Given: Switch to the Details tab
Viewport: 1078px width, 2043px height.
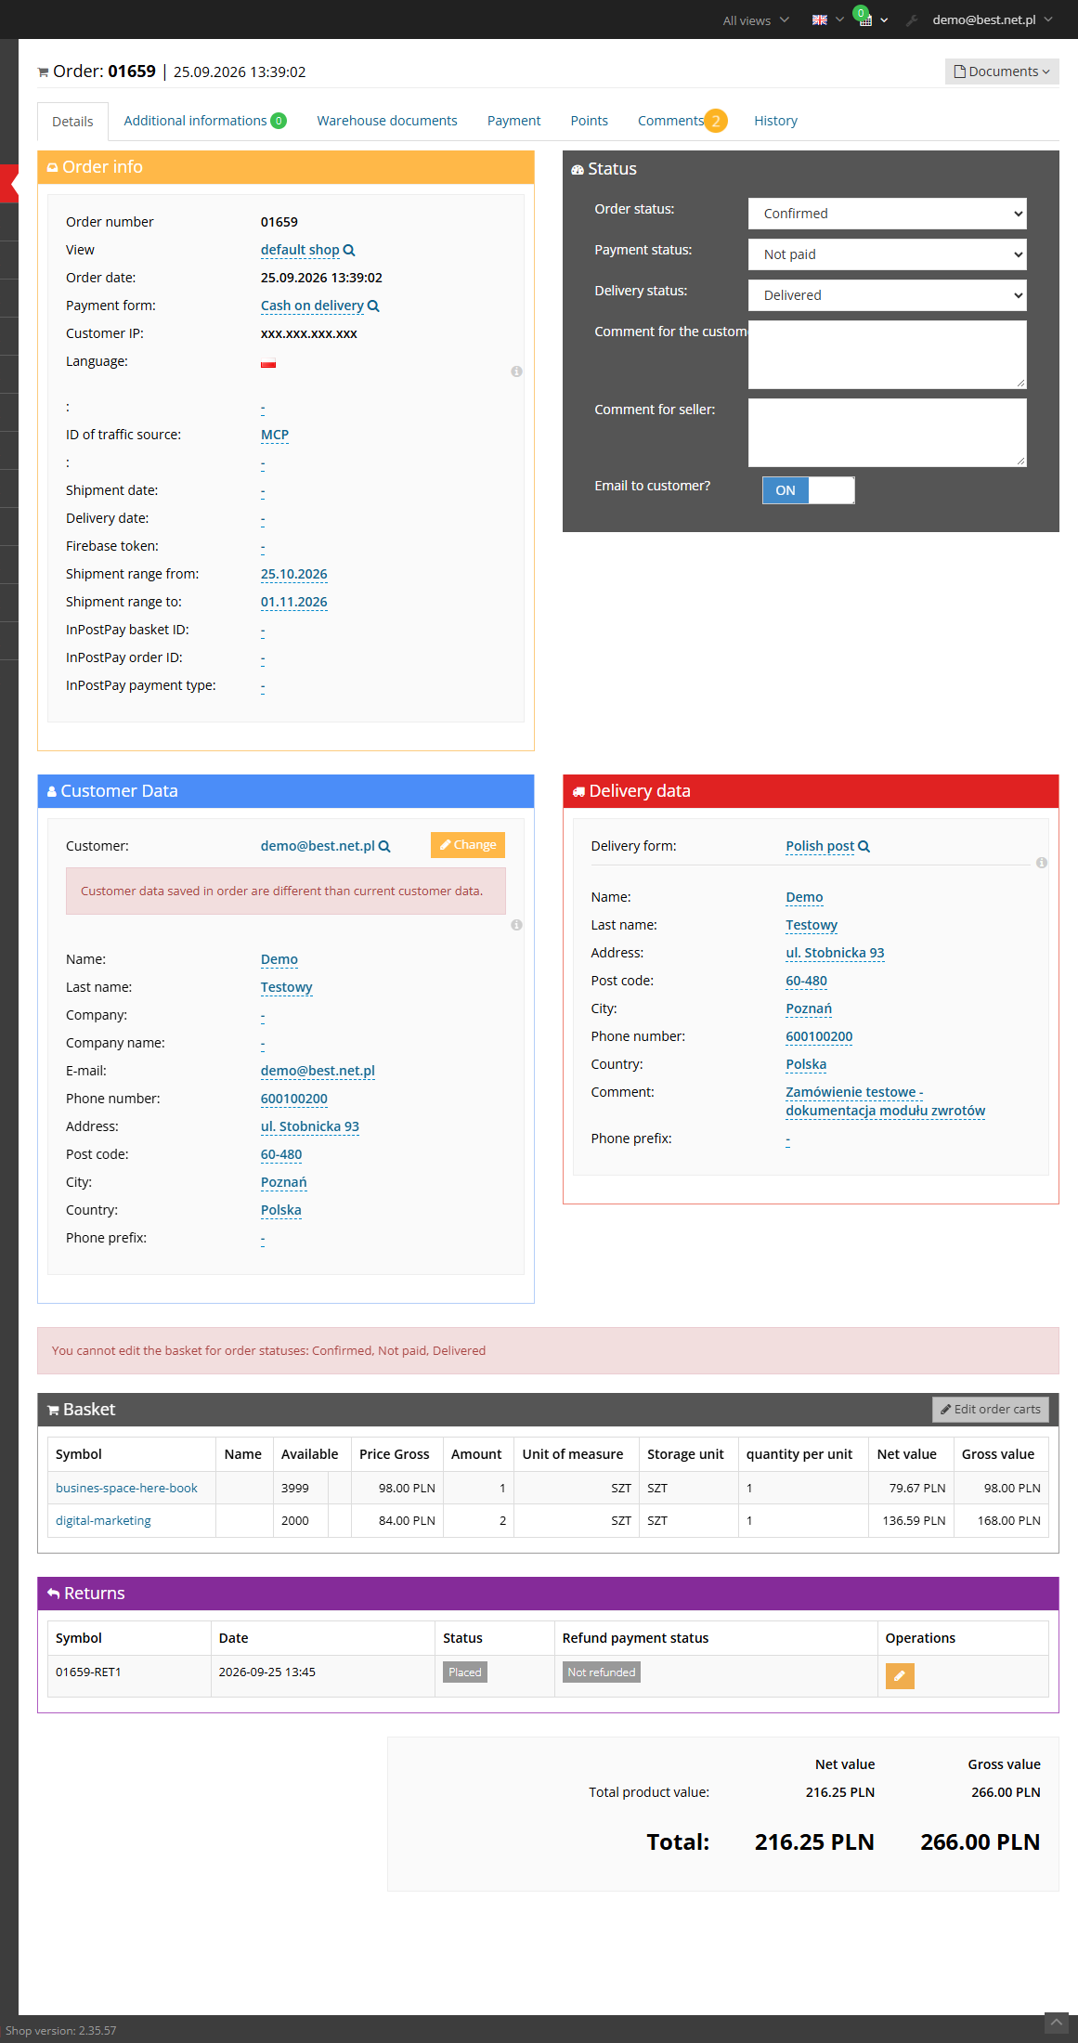Looking at the screenshot, I should [x=72, y=122].
